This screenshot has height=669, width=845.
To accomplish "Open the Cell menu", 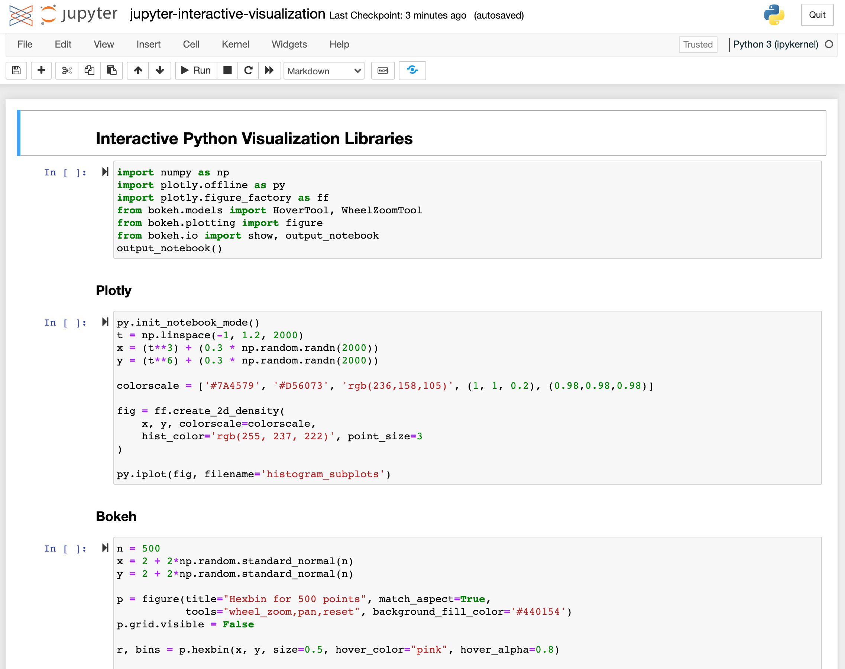I will coord(191,44).
